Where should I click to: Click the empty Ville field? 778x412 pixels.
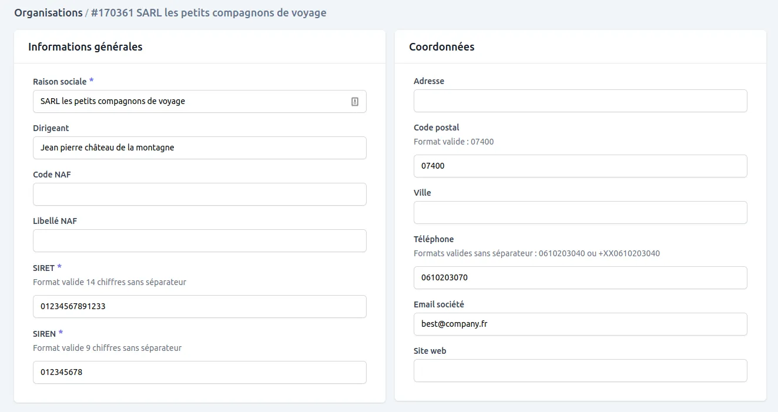(580, 213)
